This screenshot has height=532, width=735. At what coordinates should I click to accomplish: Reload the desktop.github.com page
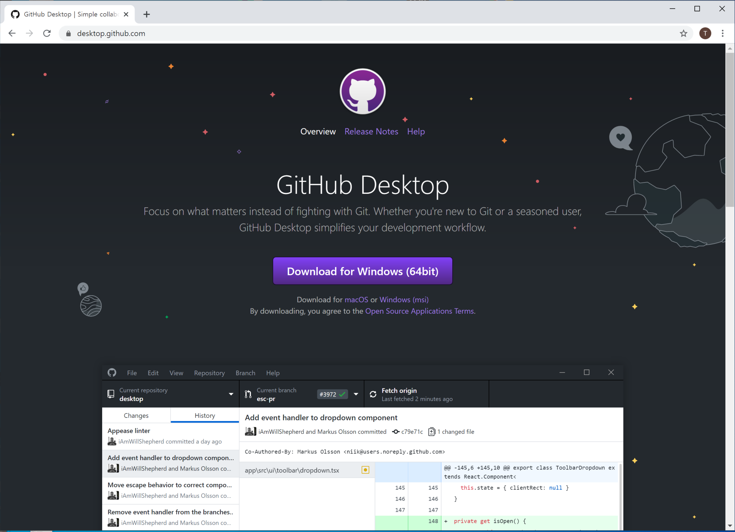[x=47, y=33]
